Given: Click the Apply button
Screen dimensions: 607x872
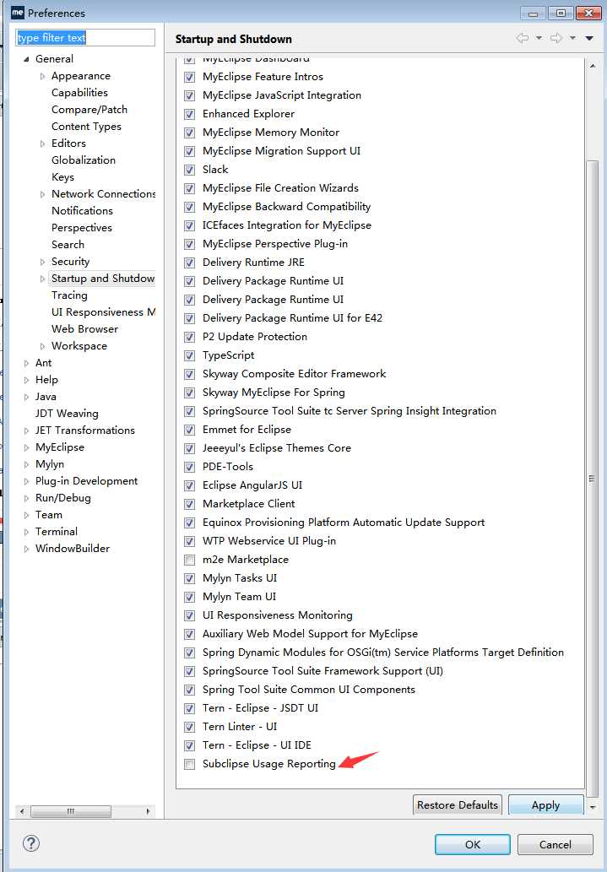Looking at the screenshot, I should (x=546, y=804).
